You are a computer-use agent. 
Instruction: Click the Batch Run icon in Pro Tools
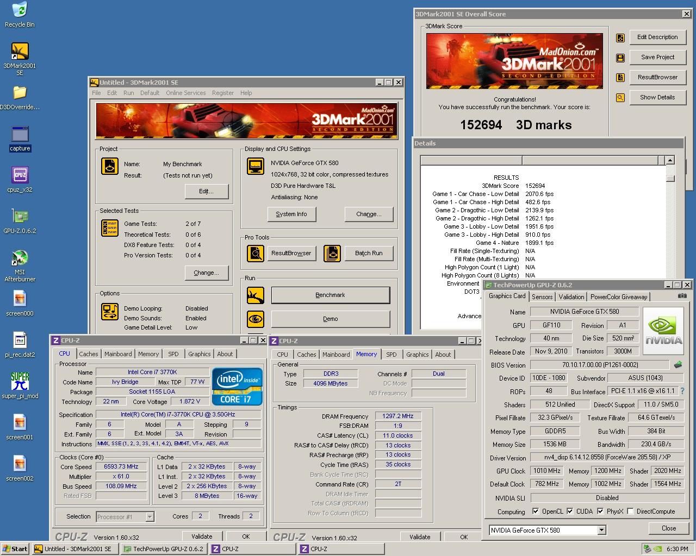[332, 253]
